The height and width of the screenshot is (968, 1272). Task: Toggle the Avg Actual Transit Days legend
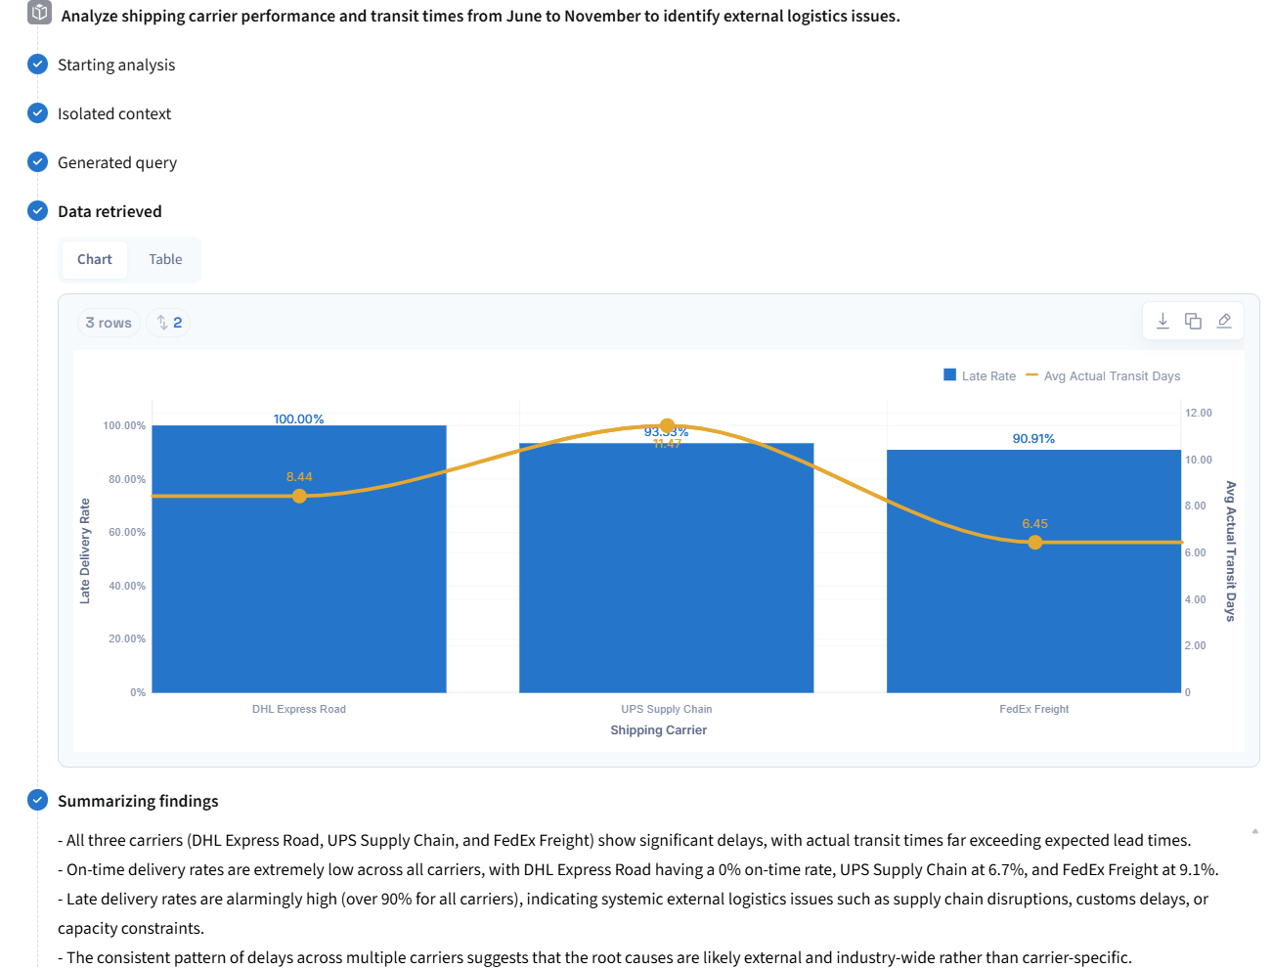pos(1103,375)
